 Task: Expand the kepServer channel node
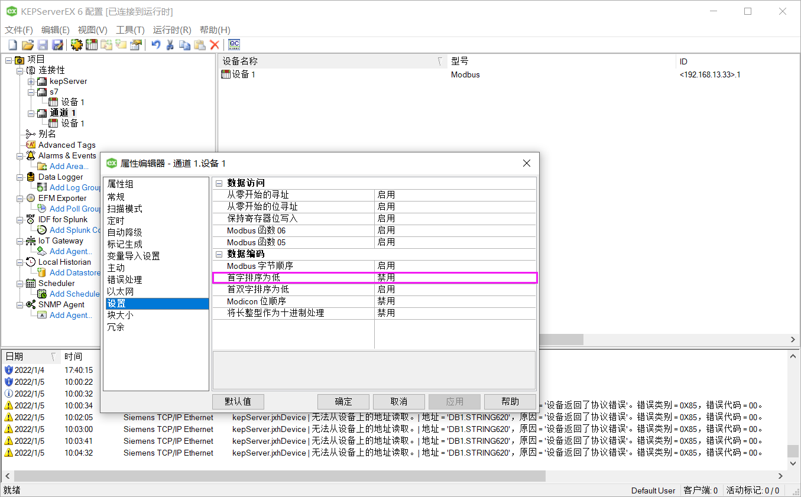point(31,81)
